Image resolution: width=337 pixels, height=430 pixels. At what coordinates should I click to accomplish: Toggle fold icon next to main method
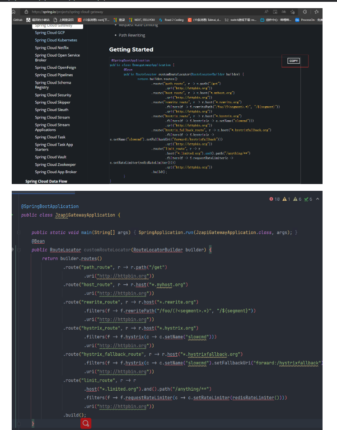coord(19,232)
